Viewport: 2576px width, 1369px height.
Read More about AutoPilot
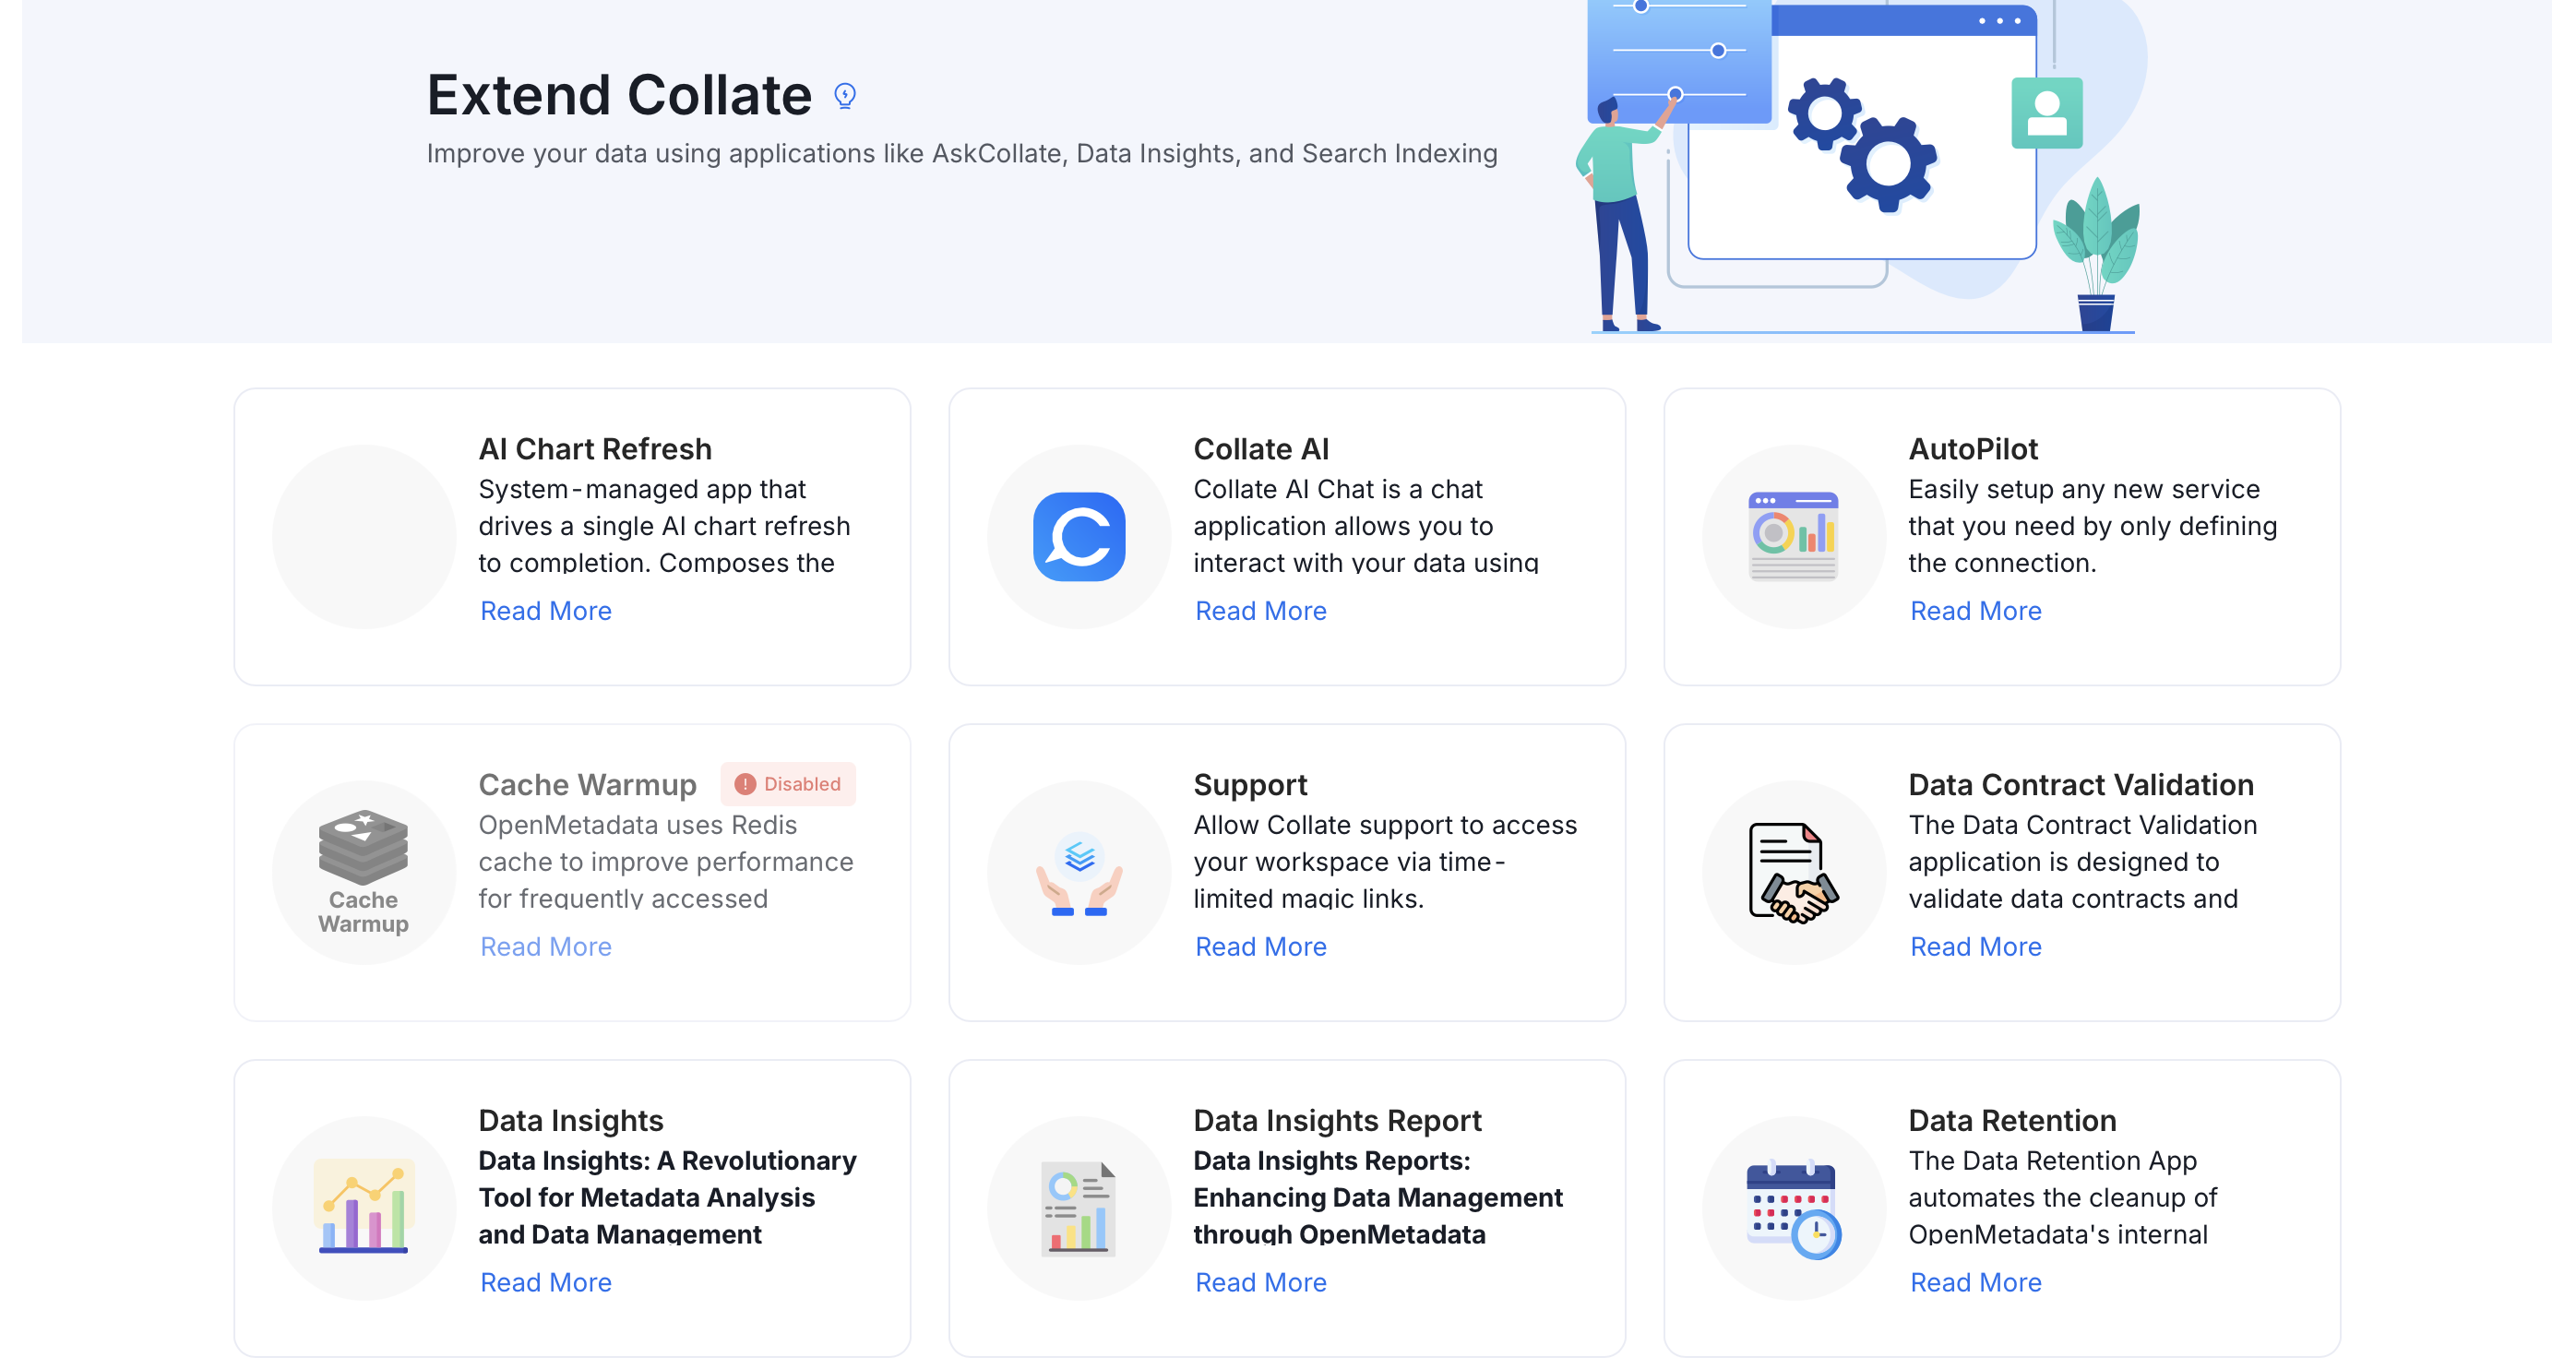(1976, 611)
